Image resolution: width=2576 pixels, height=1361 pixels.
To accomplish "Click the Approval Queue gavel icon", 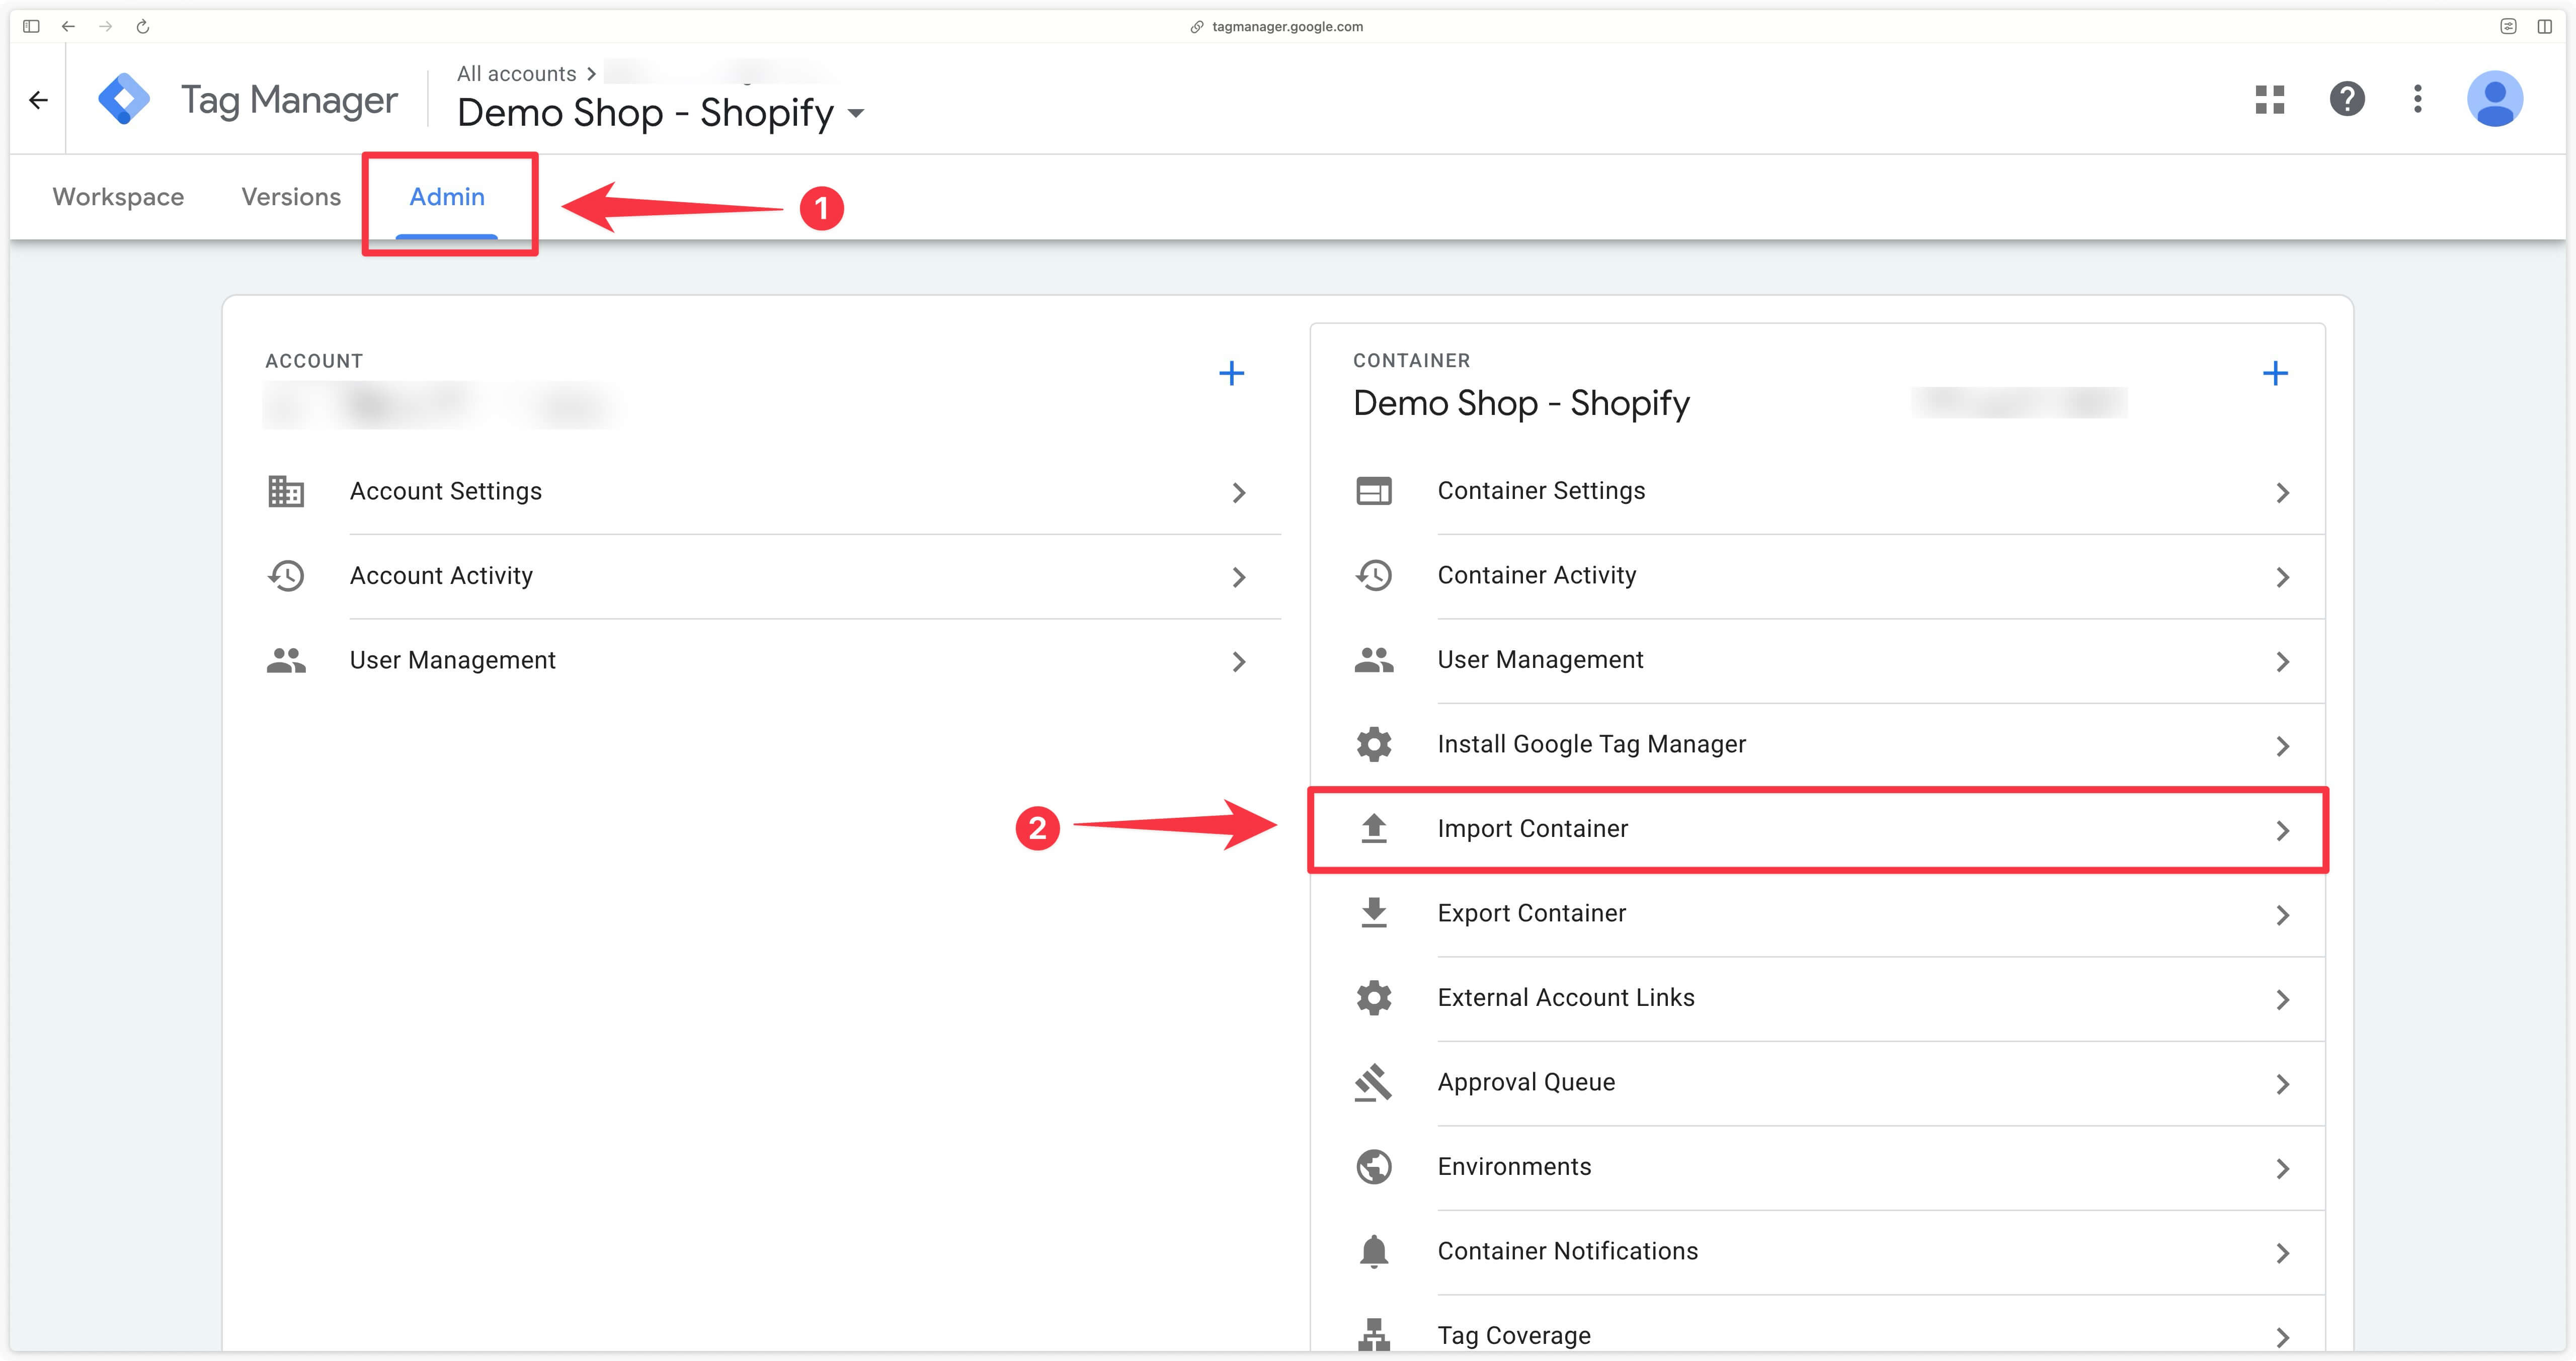I will (x=1373, y=1082).
